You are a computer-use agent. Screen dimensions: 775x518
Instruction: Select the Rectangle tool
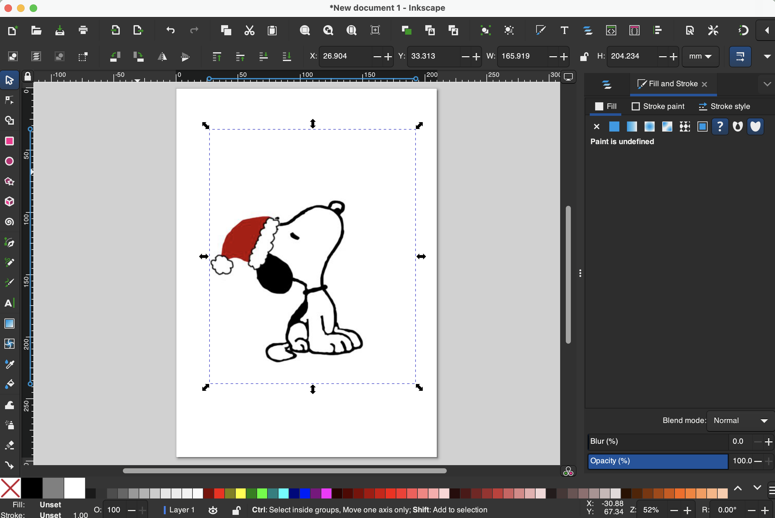pyautogui.click(x=9, y=141)
